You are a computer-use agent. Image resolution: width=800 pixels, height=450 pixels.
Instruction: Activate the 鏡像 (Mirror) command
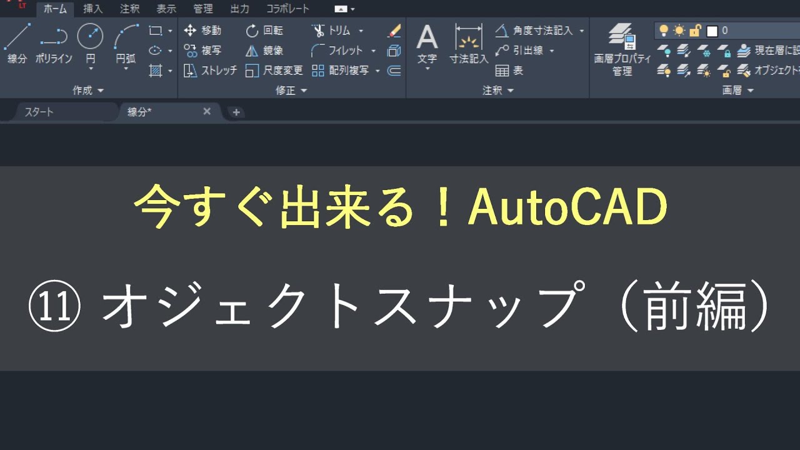[264, 51]
